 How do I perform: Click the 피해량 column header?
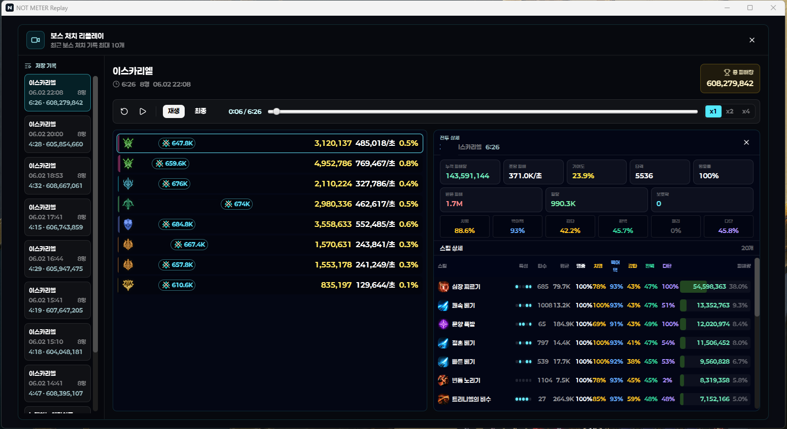744,266
